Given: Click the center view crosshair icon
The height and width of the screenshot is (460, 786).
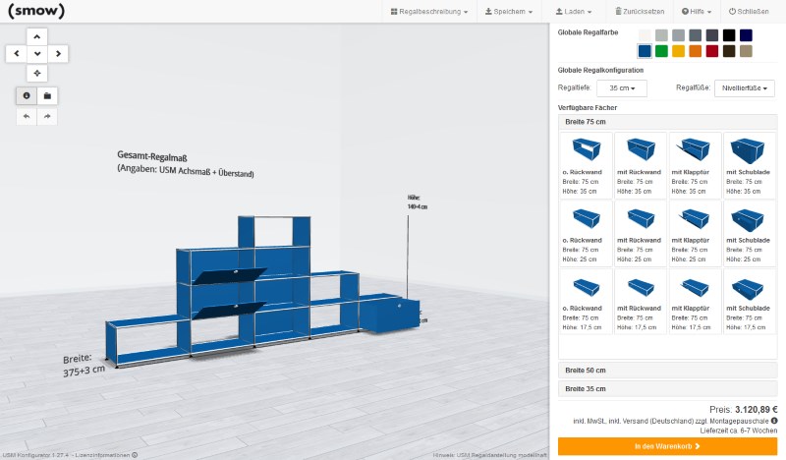Looking at the screenshot, I should (37, 73).
